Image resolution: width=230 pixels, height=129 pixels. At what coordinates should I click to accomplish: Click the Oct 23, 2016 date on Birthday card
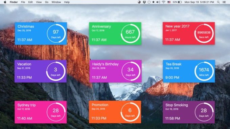click(x=99, y=68)
